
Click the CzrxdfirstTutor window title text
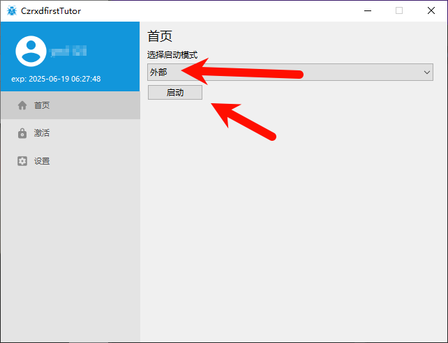point(51,11)
